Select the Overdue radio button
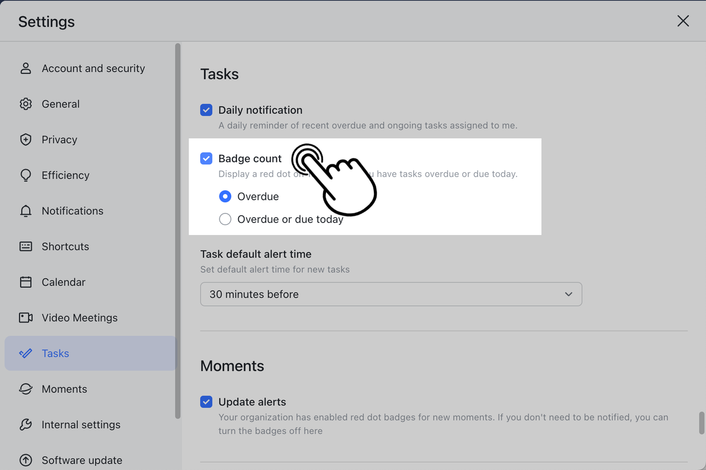706x470 pixels. pyautogui.click(x=225, y=196)
